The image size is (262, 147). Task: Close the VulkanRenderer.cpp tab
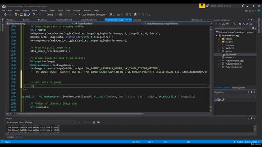point(130,20)
